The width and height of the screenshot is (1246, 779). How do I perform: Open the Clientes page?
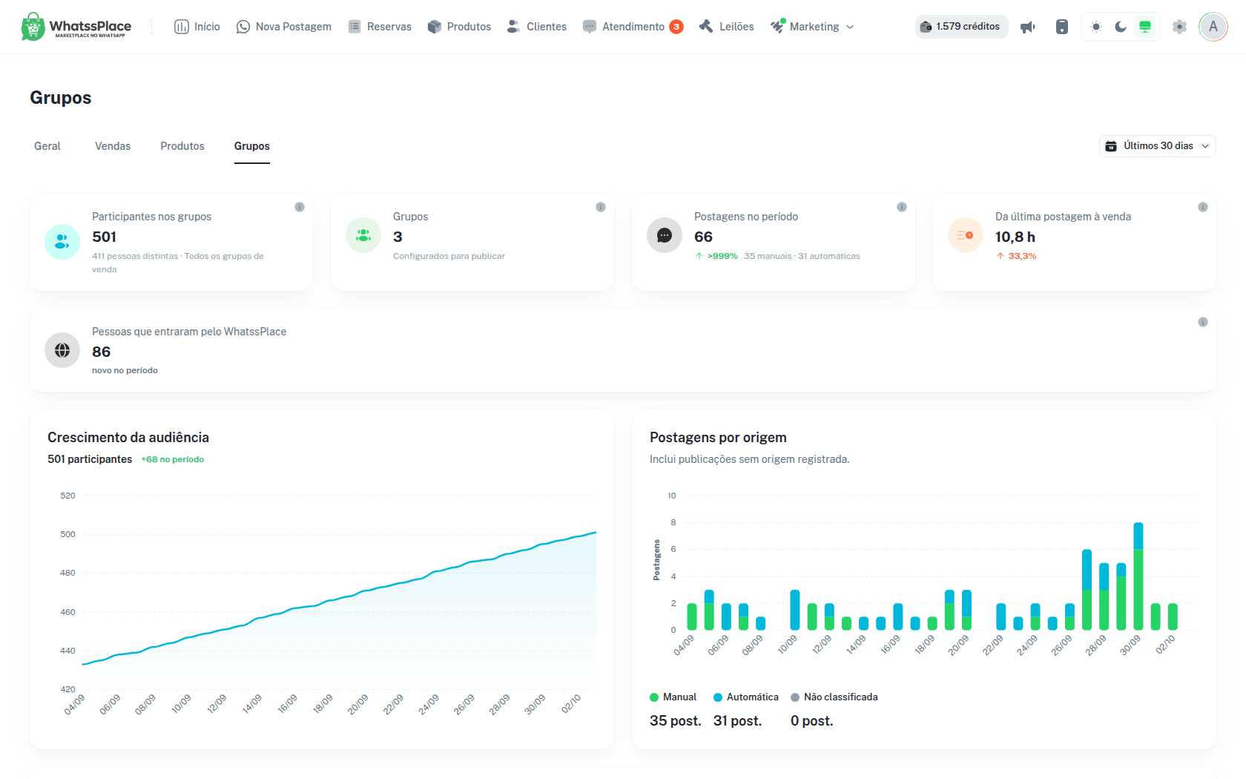[x=537, y=27]
